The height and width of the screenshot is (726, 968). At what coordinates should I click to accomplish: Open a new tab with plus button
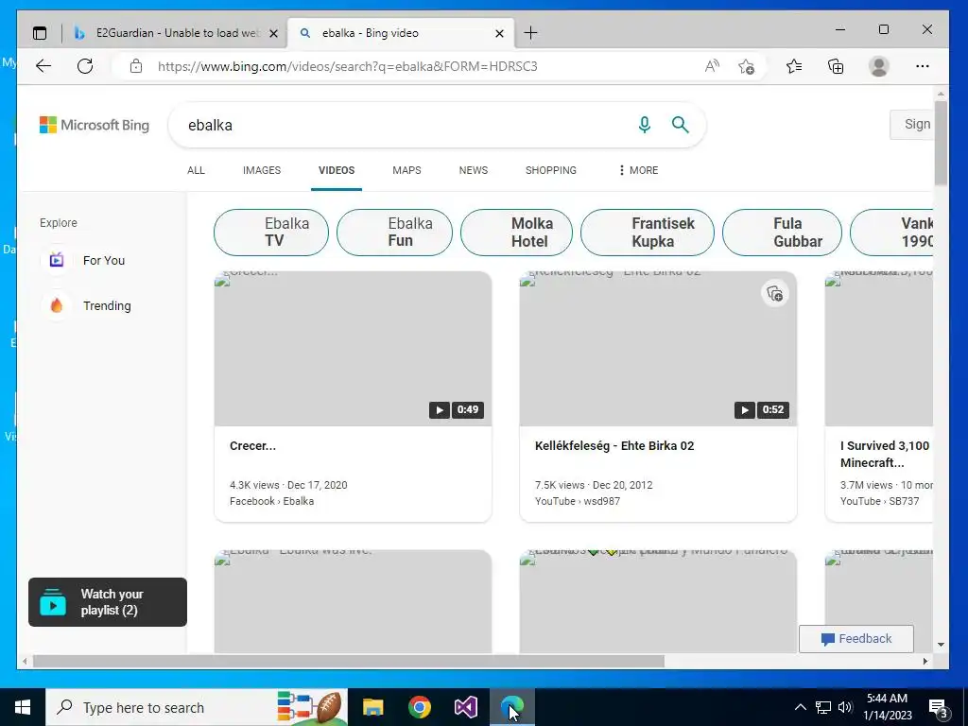[530, 33]
